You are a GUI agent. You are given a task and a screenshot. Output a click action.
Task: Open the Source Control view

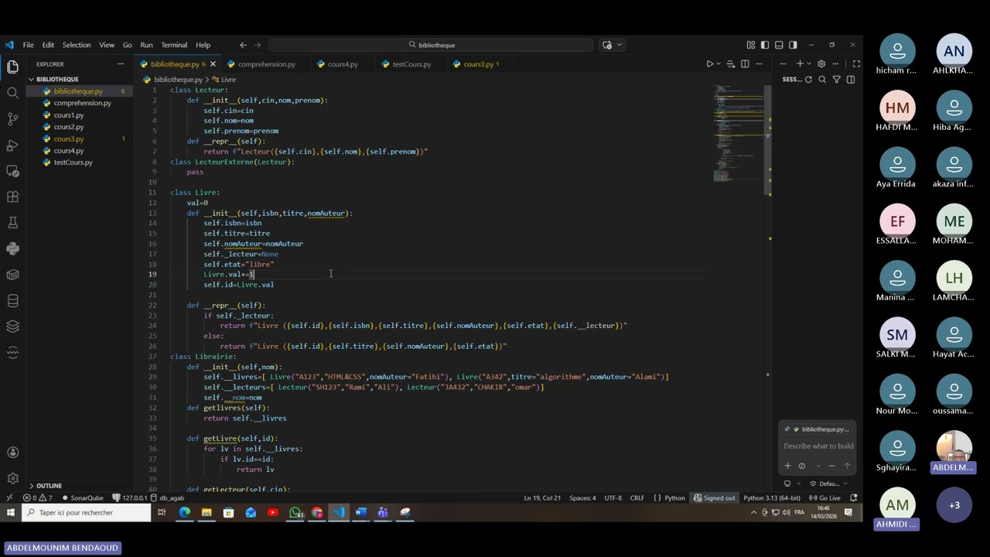tap(12, 119)
